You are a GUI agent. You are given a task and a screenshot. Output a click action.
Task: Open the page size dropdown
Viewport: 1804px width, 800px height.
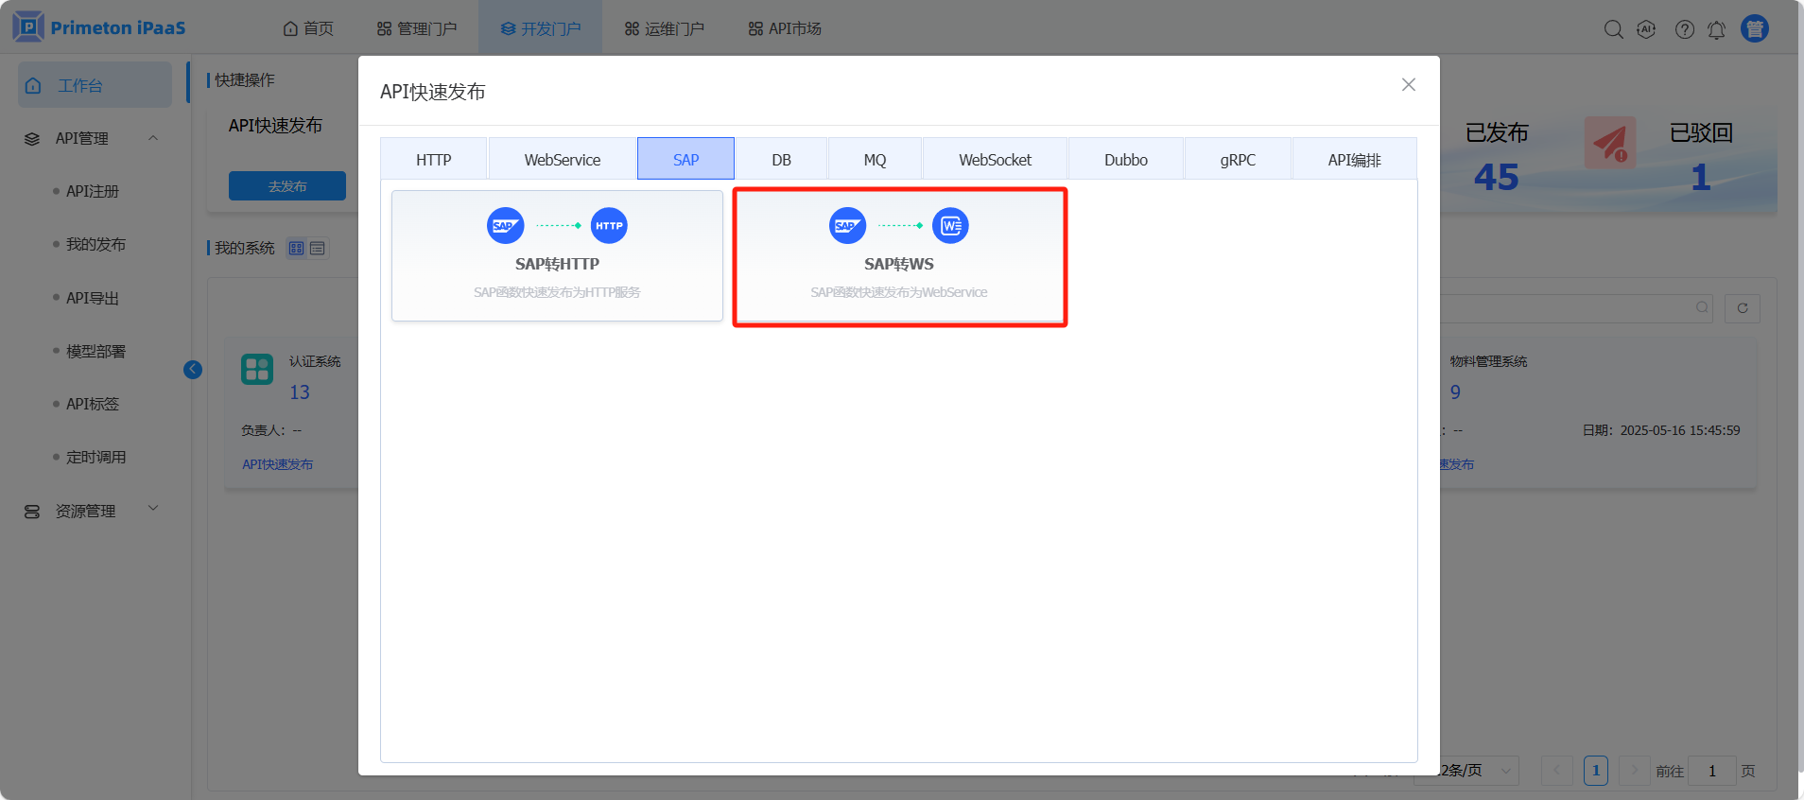(x=1475, y=771)
